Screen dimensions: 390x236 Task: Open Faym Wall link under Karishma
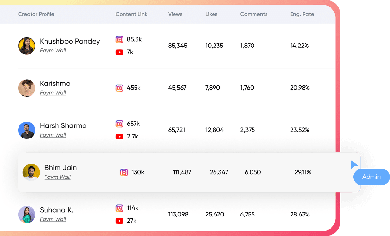pyautogui.click(x=53, y=93)
